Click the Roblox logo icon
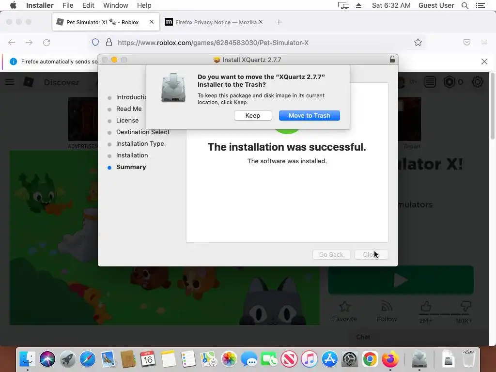This screenshot has height=372, width=496. pos(29,82)
